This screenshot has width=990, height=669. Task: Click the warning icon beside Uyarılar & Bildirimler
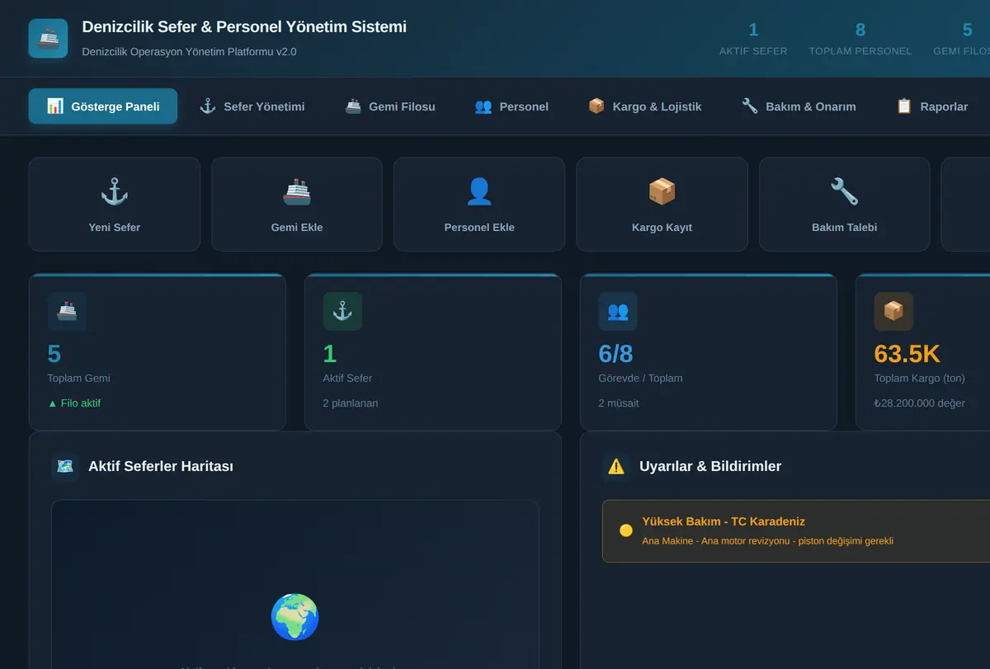[616, 466]
